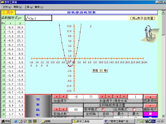Click the function formula input x²+3x-1

[38, 18]
